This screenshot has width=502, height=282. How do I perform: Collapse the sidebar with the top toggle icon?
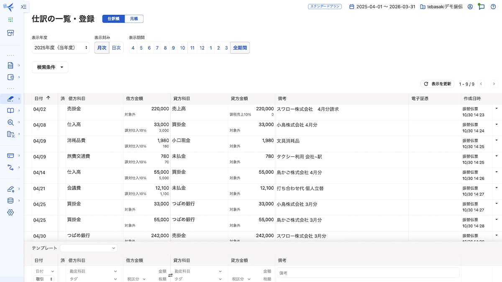point(24,7)
